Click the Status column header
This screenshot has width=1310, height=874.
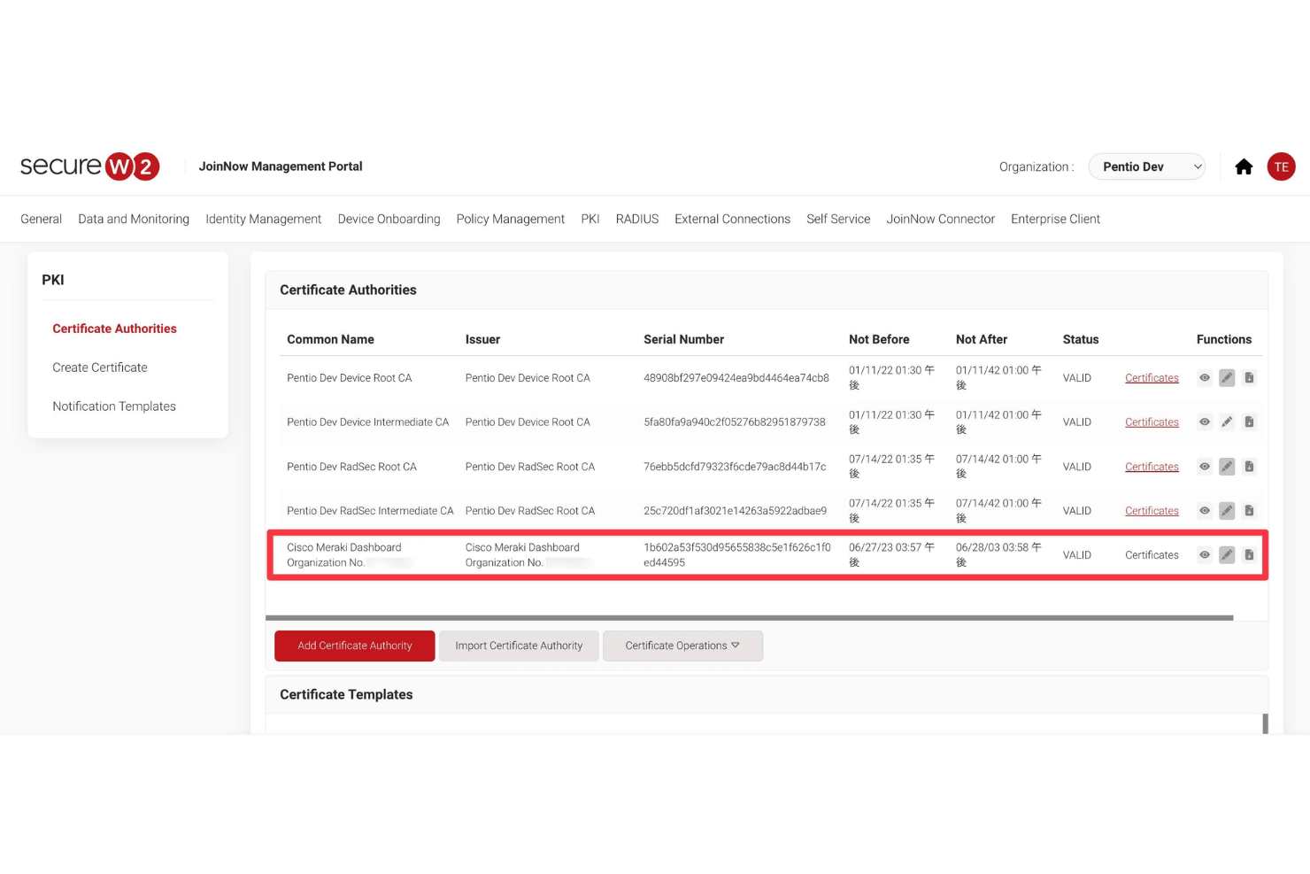1081,339
